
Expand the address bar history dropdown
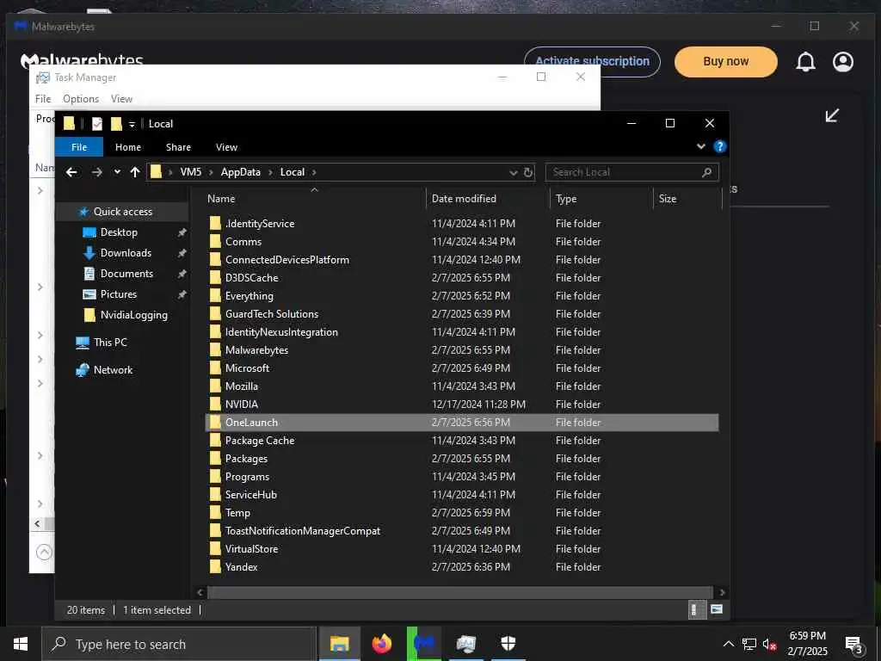click(513, 172)
